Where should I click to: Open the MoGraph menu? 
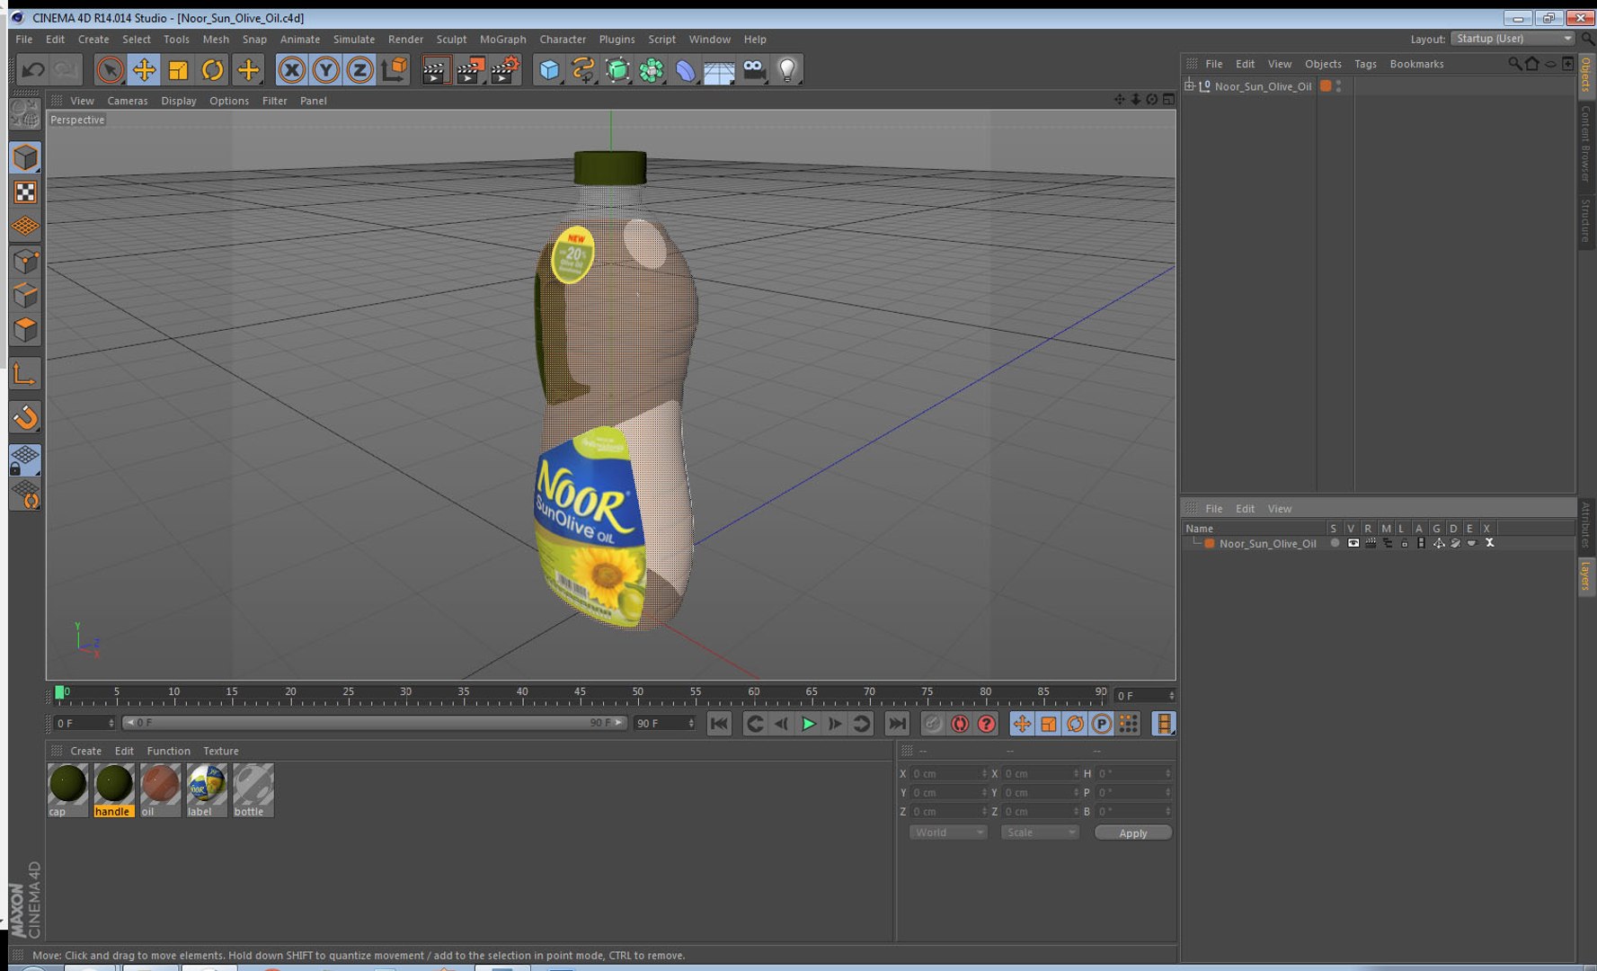[x=502, y=40]
